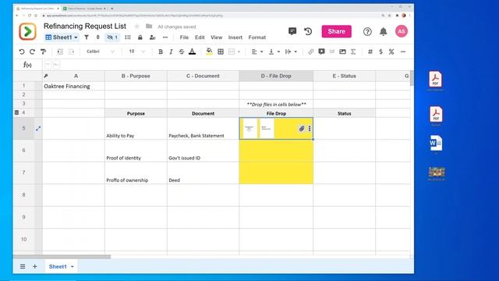Open the Sheet1 tab dropdown arrow

[x=73, y=267]
